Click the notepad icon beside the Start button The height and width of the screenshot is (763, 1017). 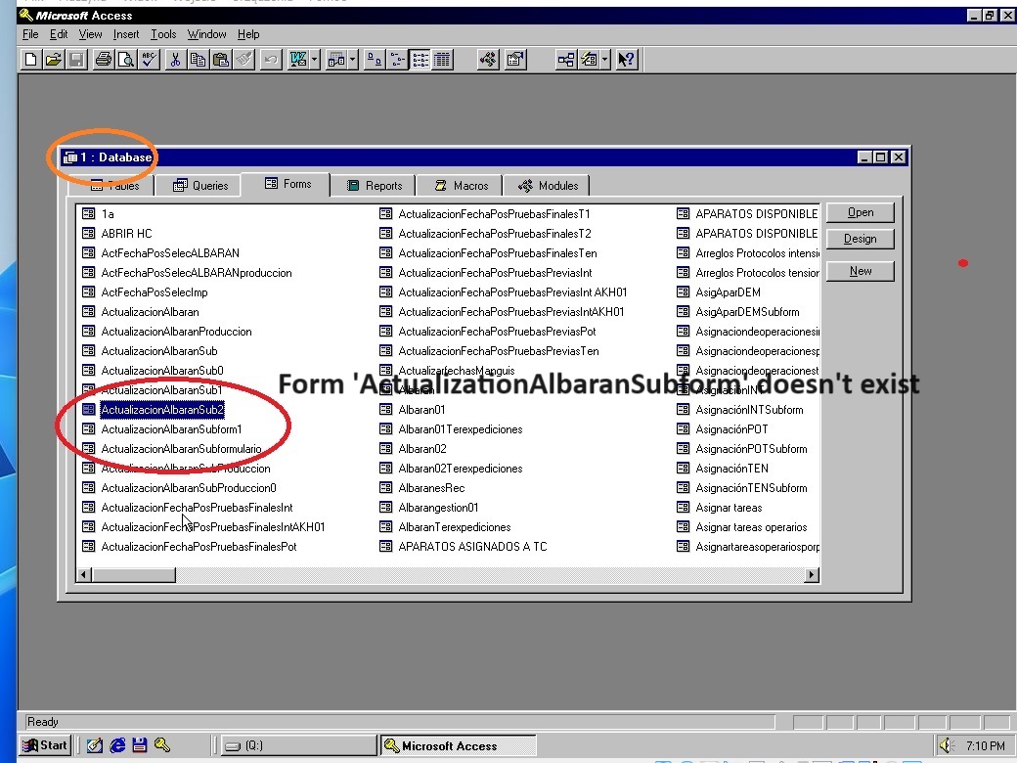95,745
